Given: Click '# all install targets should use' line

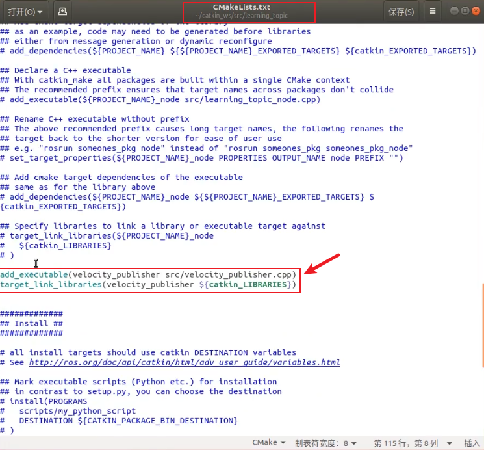Looking at the screenshot, I should coord(148,352).
